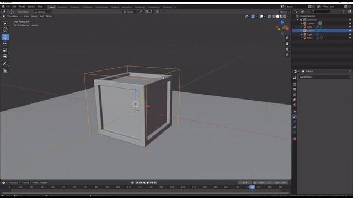Switch to the Layout workspace tab
The image size is (353, 198).
(51, 7)
